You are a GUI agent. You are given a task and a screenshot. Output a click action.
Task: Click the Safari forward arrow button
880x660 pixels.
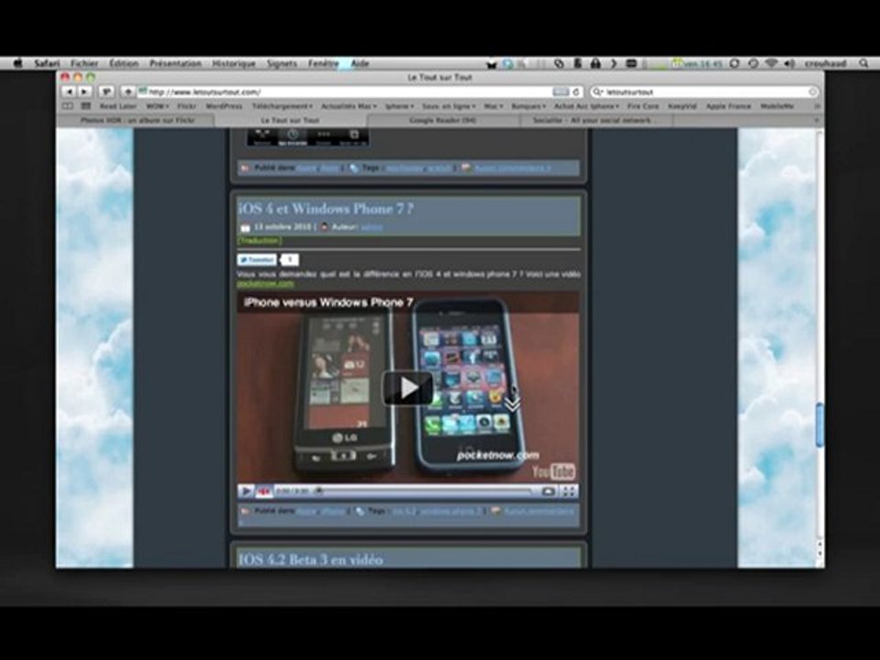(x=84, y=92)
